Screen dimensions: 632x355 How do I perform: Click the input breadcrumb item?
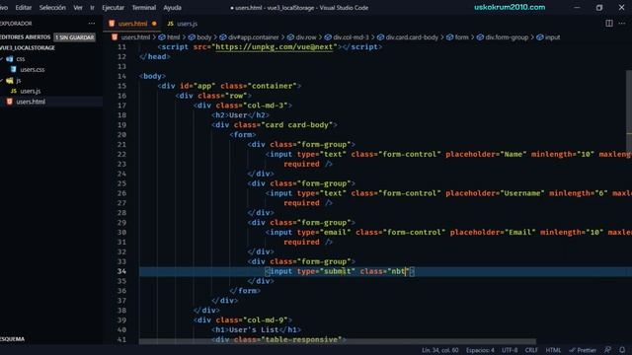click(x=552, y=37)
